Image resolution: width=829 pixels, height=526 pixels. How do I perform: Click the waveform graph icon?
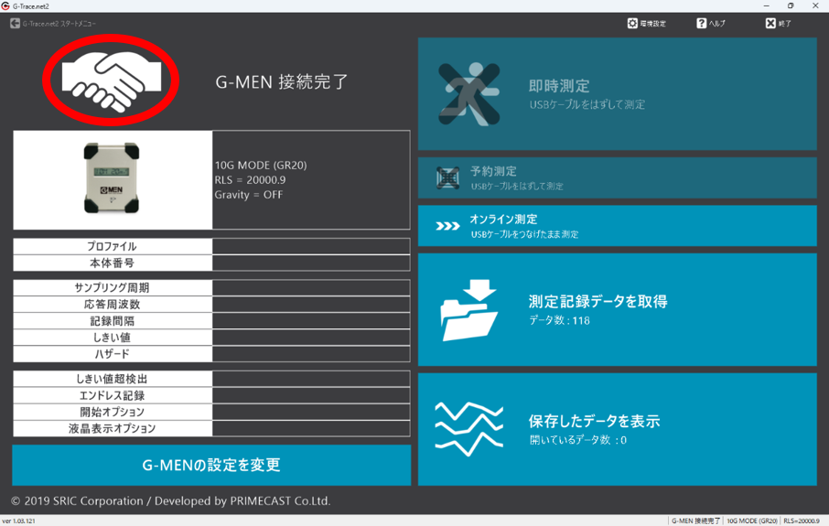click(x=469, y=429)
